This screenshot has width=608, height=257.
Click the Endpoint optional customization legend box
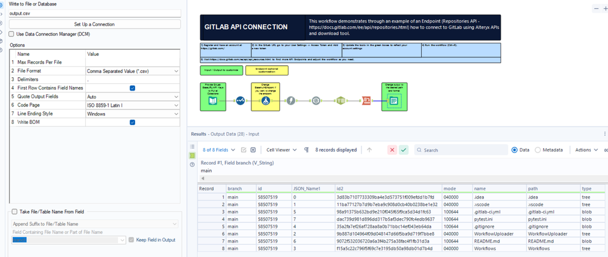coord(267,70)
